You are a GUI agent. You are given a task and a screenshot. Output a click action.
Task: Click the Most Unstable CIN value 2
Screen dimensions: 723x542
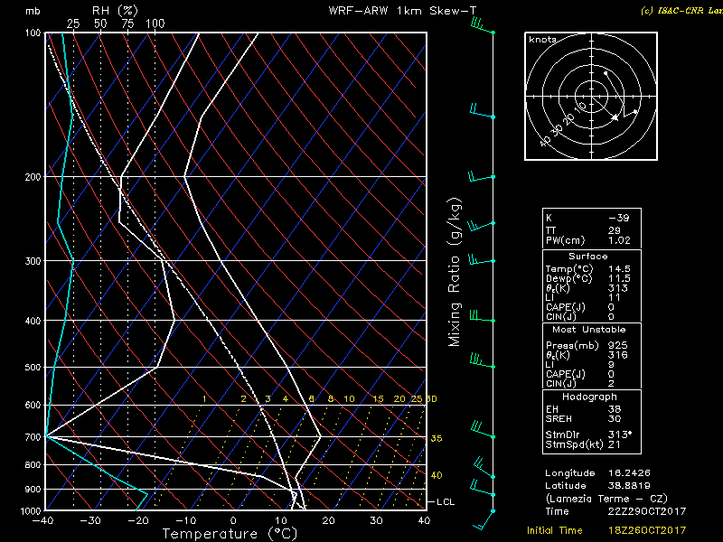click(611, 383)
